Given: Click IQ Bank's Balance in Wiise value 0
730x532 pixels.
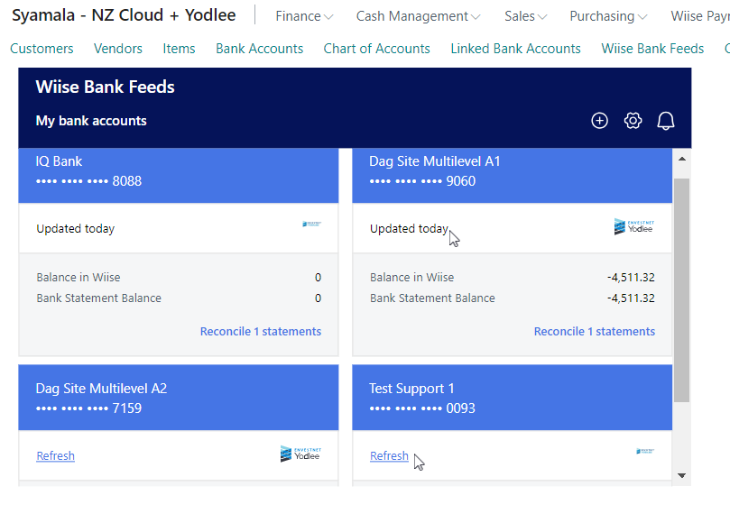Looking at the screenshot, I should click(x=318, y=278).
